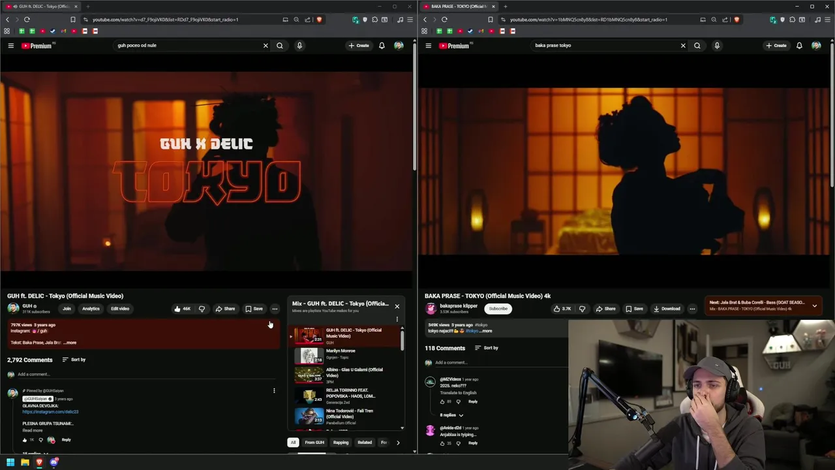The image size is (835, 470).
Task: Click the Join button for GUH channel
Action: 67,309
